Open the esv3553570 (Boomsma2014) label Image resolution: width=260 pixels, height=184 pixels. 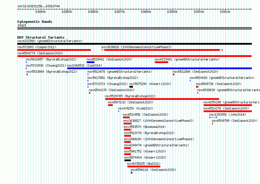coord(145,127)
